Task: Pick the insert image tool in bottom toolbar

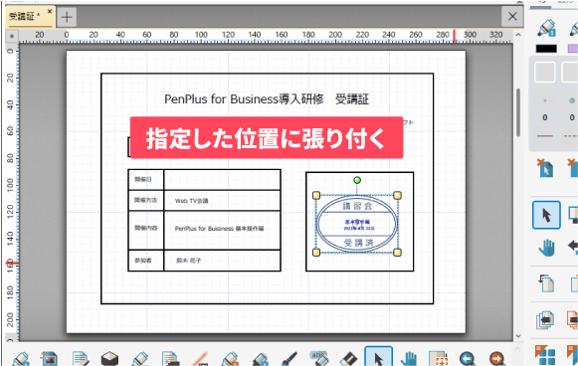Action: coord(50,358)
